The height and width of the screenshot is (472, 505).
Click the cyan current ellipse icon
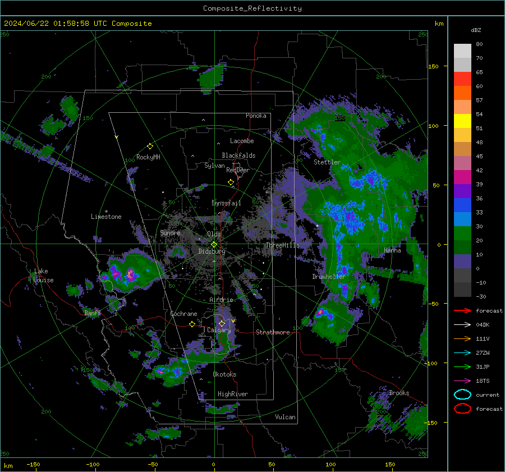point(462,395)
